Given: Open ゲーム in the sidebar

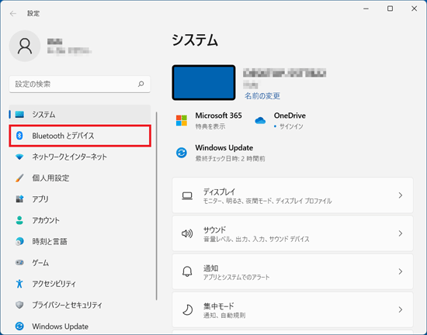Looking at the screenshot, I should (80, 262).
